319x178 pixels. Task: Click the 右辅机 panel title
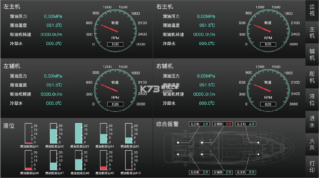tap(165, 66)
